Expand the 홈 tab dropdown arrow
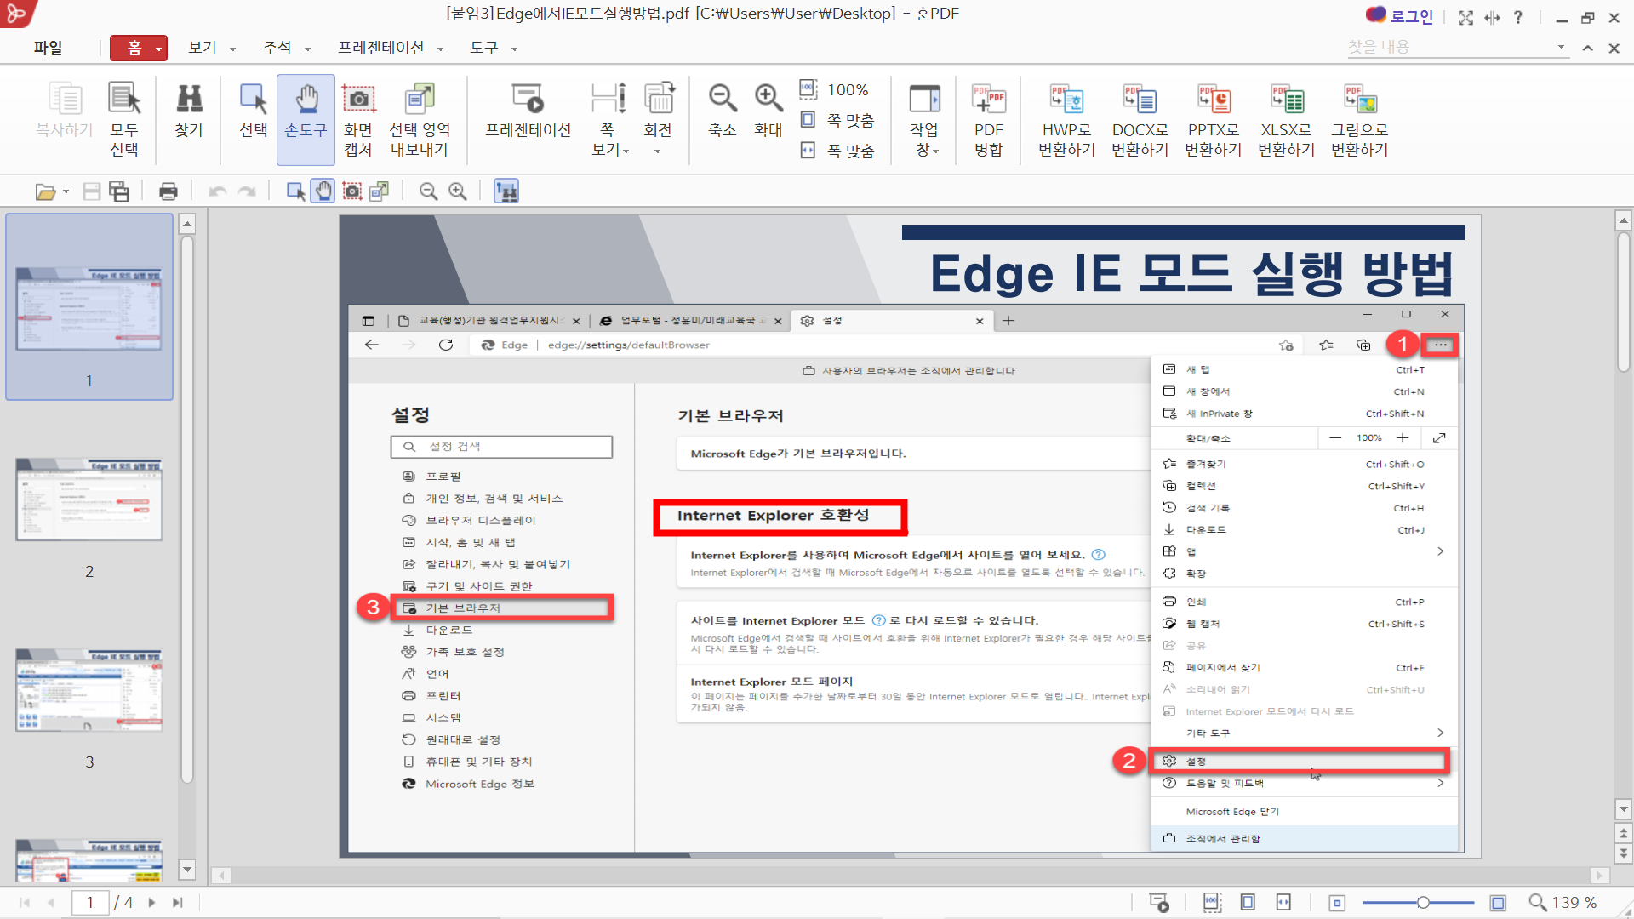This screenshot has width=1634, height=919. (x=158, y=49)
